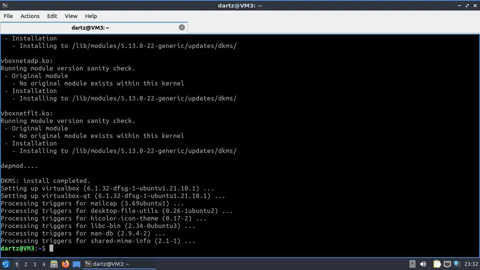Switch to desktop 3
Image resolution: width=480 pixels, height=270 pixels.
[x=34, y=264]
